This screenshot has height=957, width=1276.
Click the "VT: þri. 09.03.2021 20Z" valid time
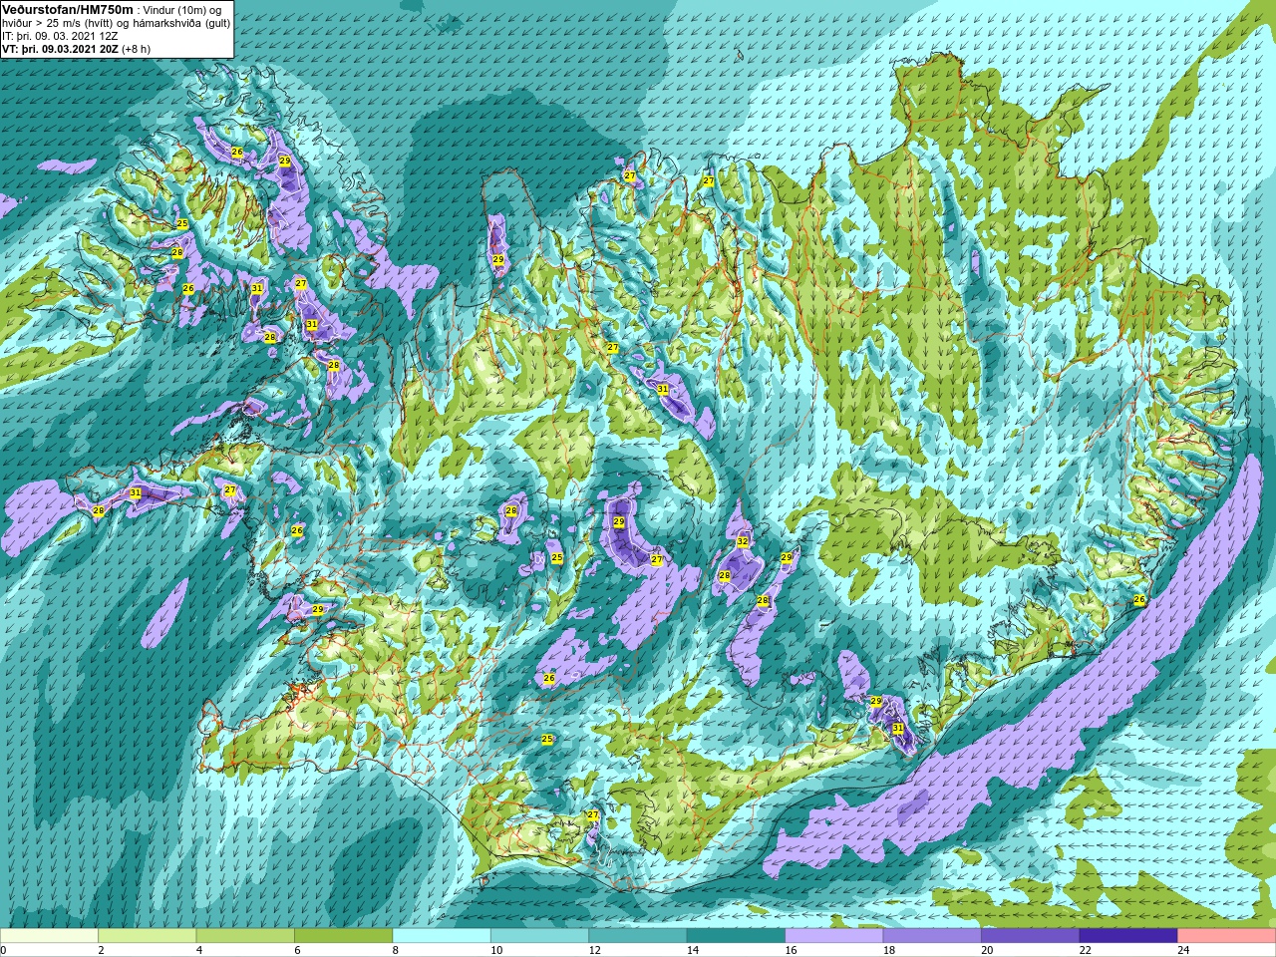coord(60,49)
